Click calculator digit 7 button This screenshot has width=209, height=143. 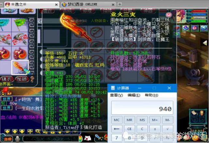(117, 138)
